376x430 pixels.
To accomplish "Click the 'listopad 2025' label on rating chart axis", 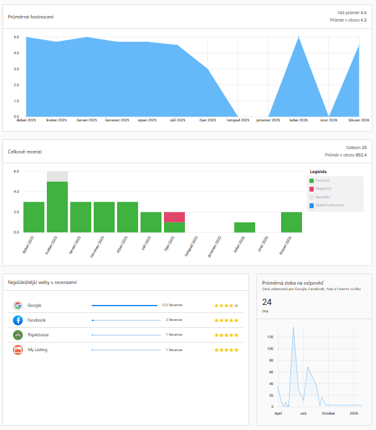I will tap(238, 120).
